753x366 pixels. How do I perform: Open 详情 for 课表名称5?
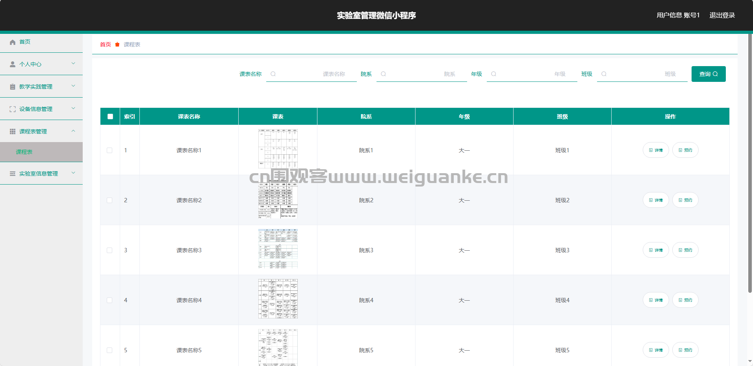point(656,350)
